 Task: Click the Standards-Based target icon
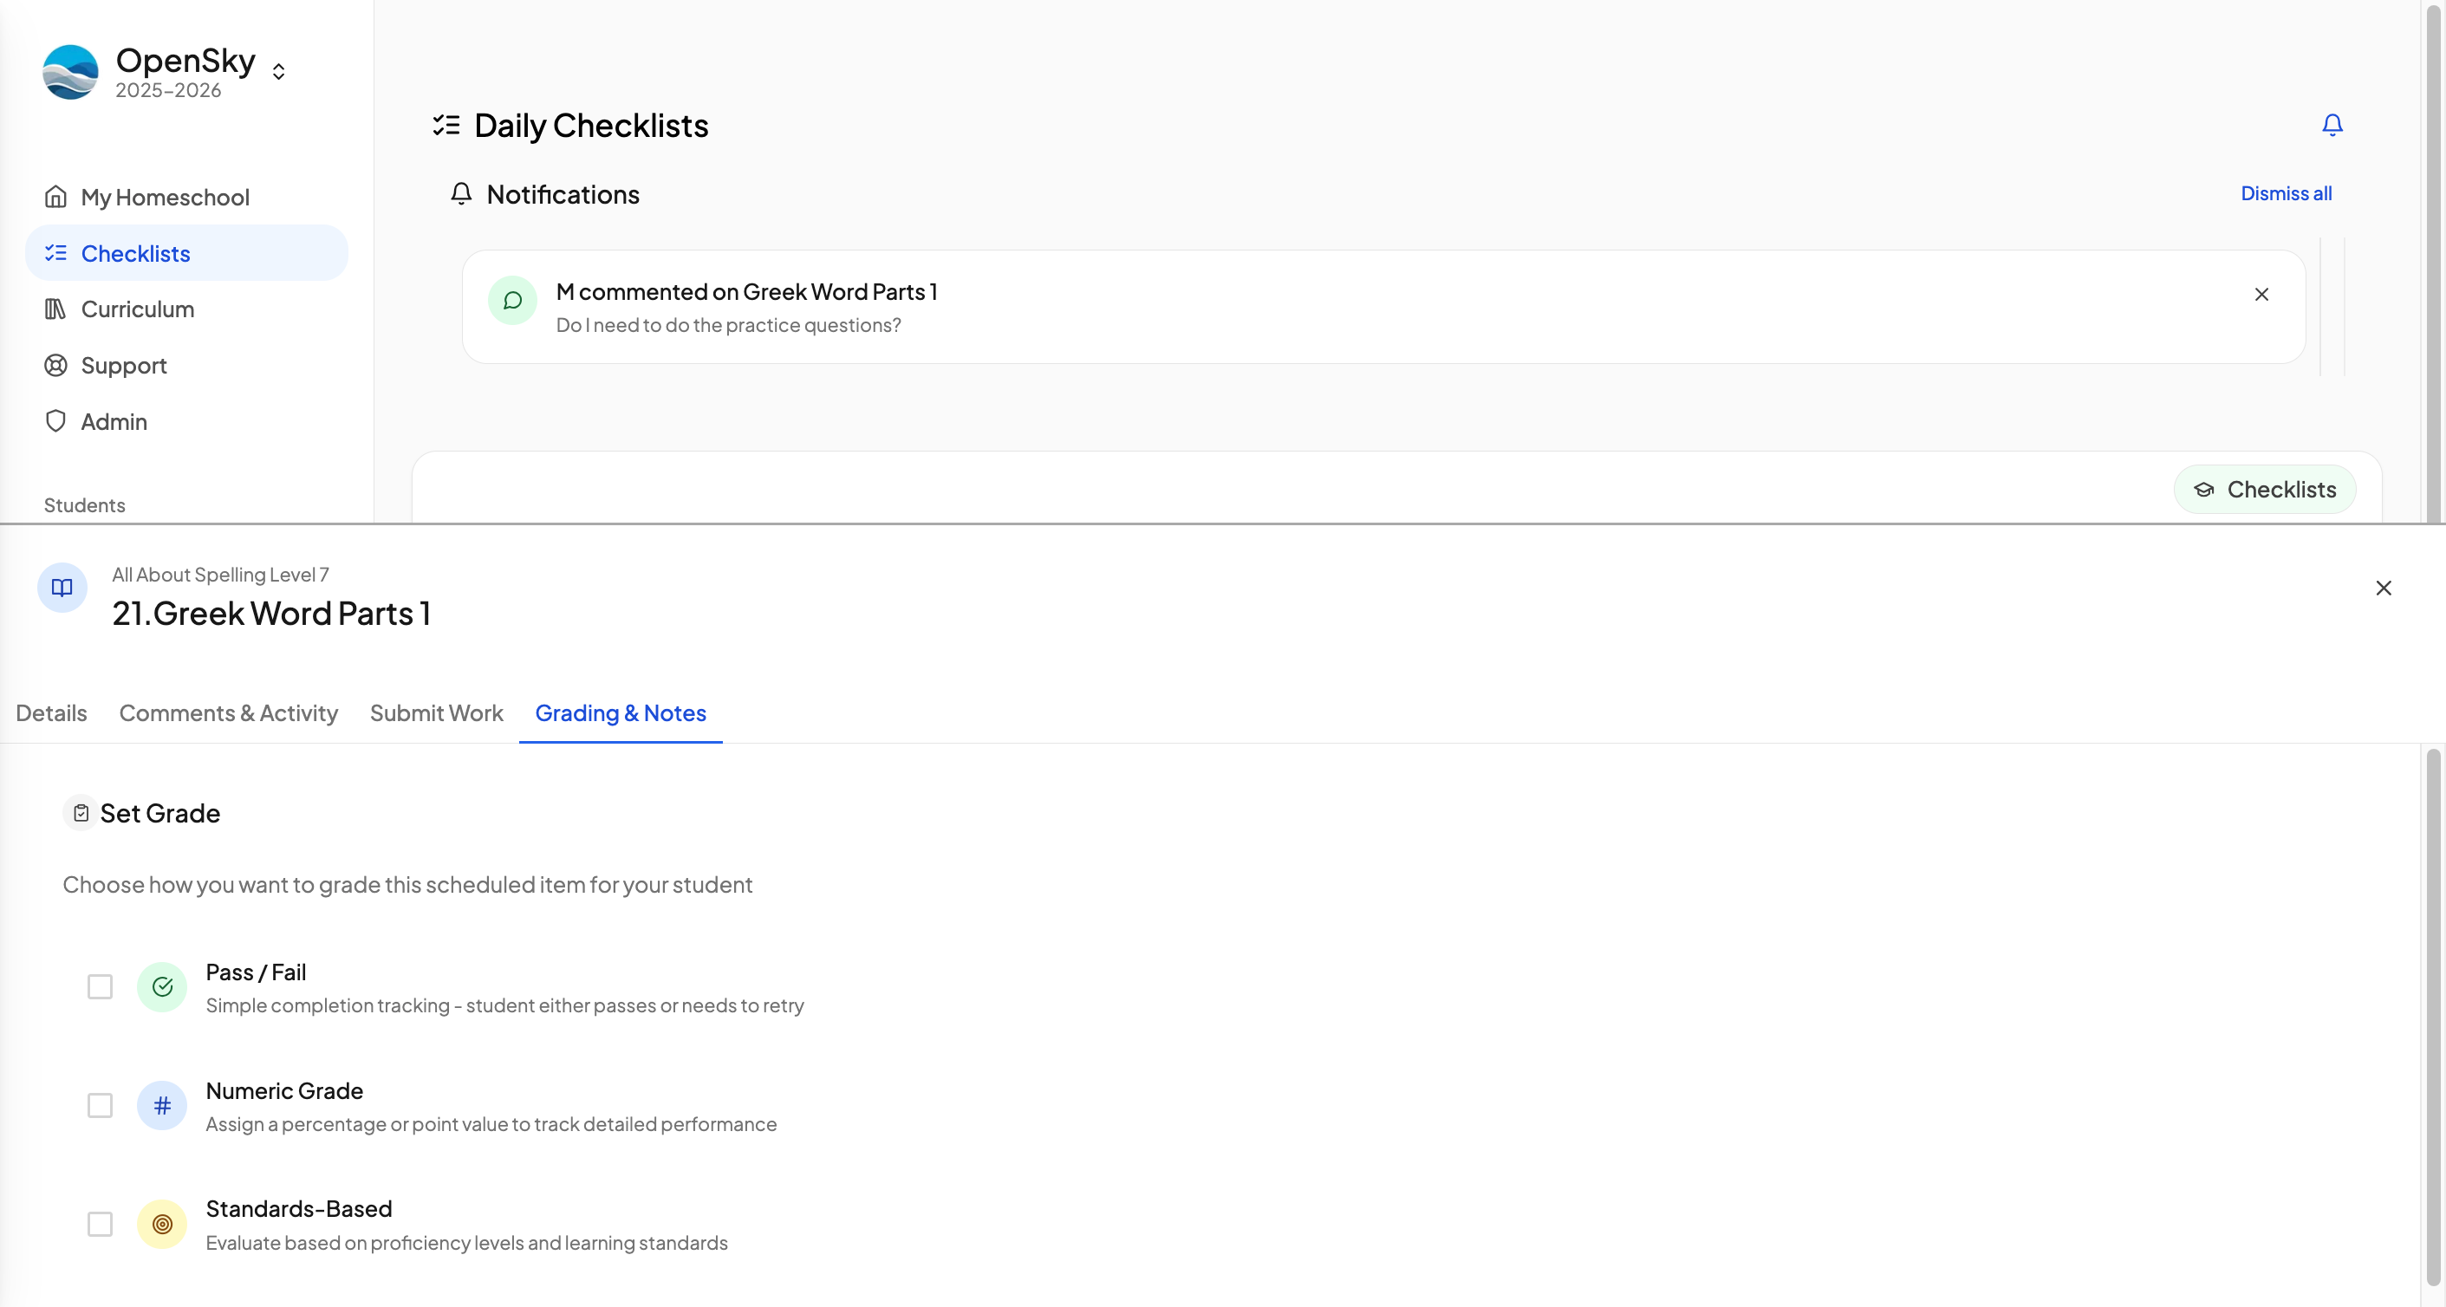point(162,1225)
